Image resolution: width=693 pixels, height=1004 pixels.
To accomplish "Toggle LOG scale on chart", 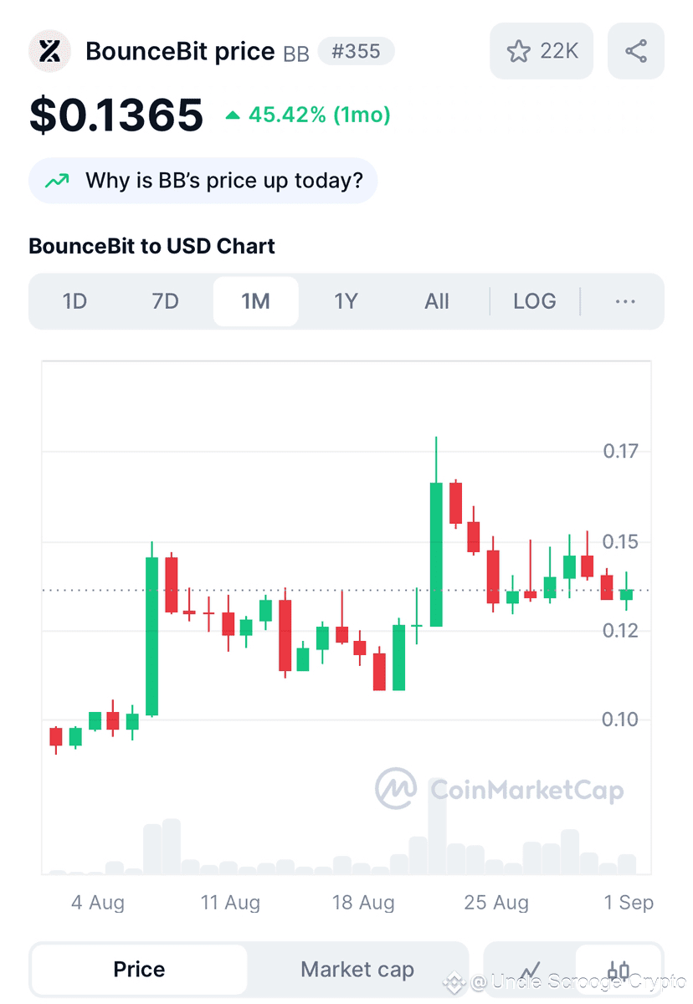I will click(535, 301).
